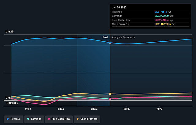This screenshot has height=125, width=196.
Task: Click the 'Cash From Op' row label in tooltip
Action: pos(120,24)
